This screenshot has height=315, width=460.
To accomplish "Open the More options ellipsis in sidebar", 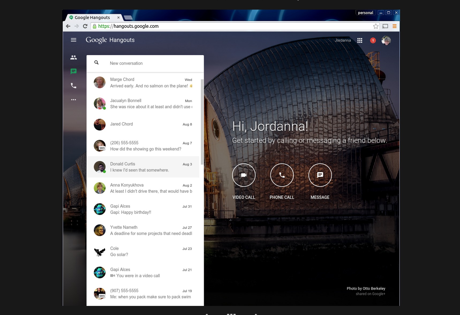I will pos(74,100).
